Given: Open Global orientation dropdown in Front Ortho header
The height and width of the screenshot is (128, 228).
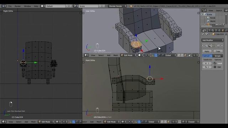Looking at the screenshot, I should coord(154,122).
